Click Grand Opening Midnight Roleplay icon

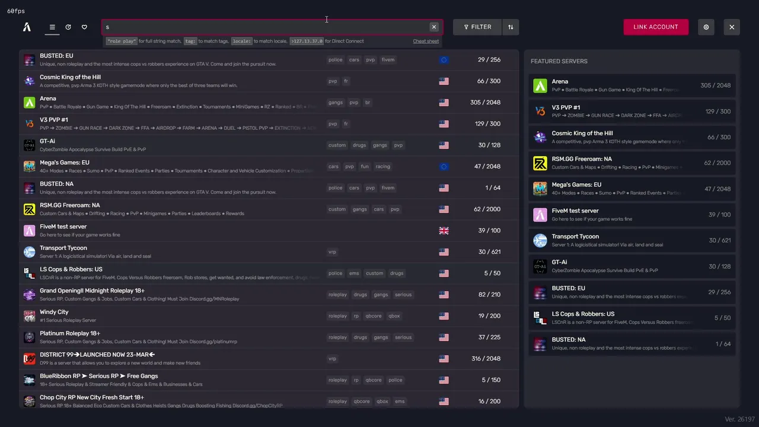coord(29,295)
